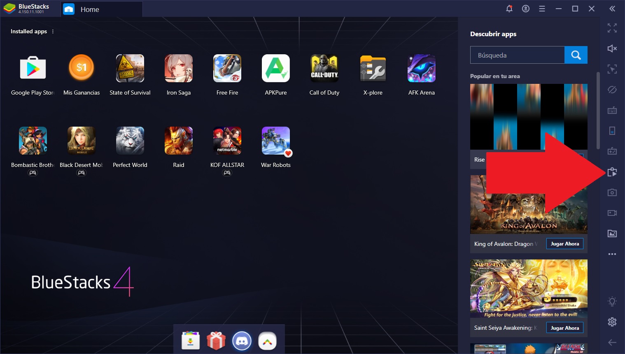Launch Black Desert Mobile game

(82, 141)
